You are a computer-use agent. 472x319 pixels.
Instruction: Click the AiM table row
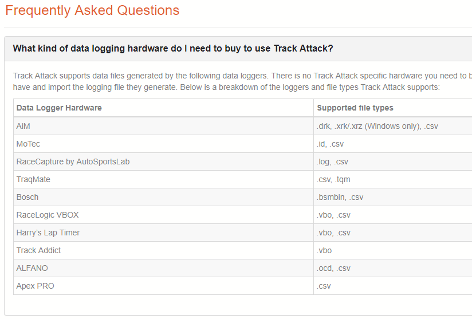[243, 126]
